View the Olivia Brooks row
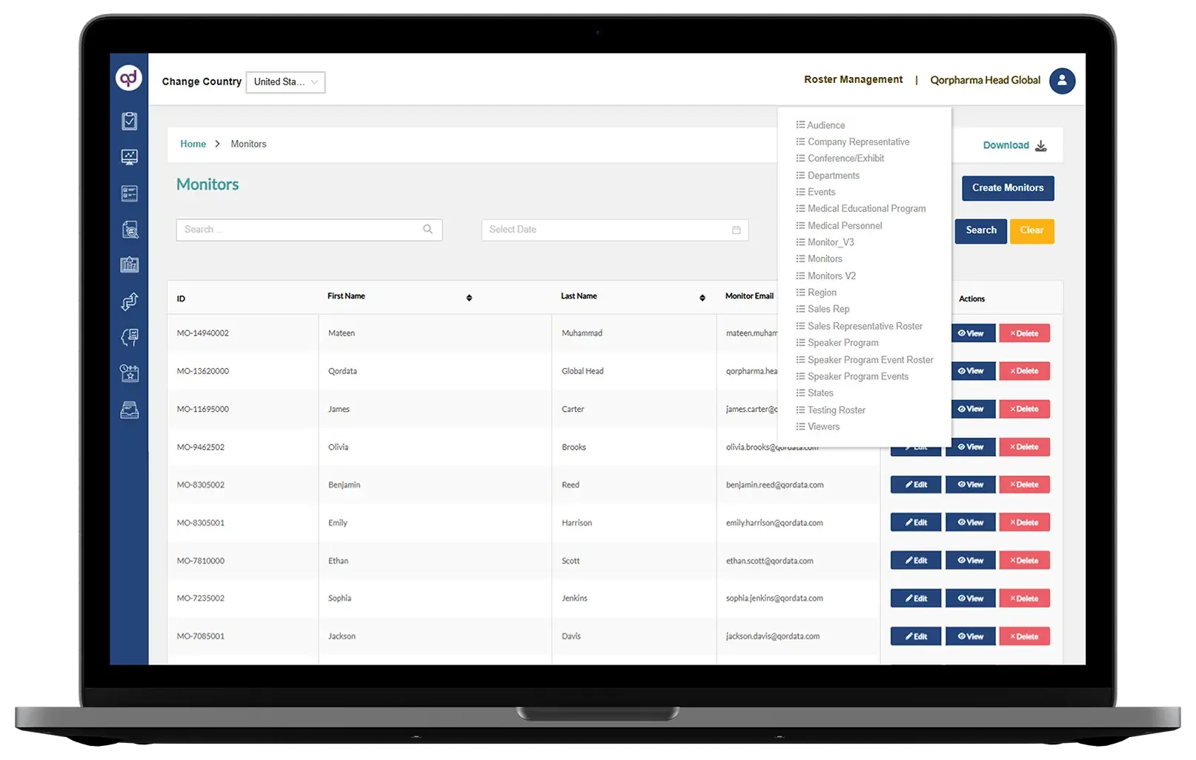The image size is (1196, 760). (x=971, y=447)
